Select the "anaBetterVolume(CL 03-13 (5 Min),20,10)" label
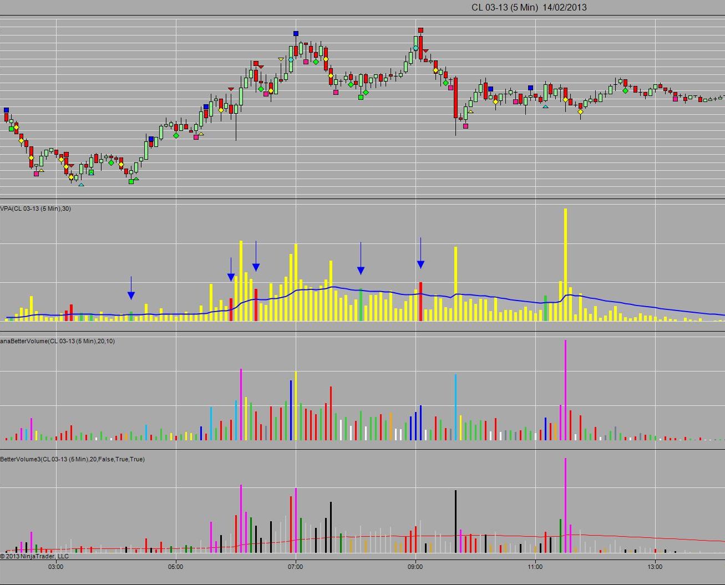Screen dimensions: 725x585 coord(58,341)
